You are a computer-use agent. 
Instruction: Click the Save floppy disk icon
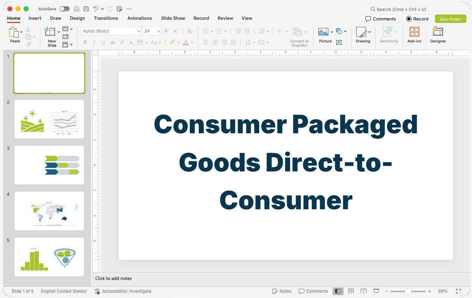86,9
